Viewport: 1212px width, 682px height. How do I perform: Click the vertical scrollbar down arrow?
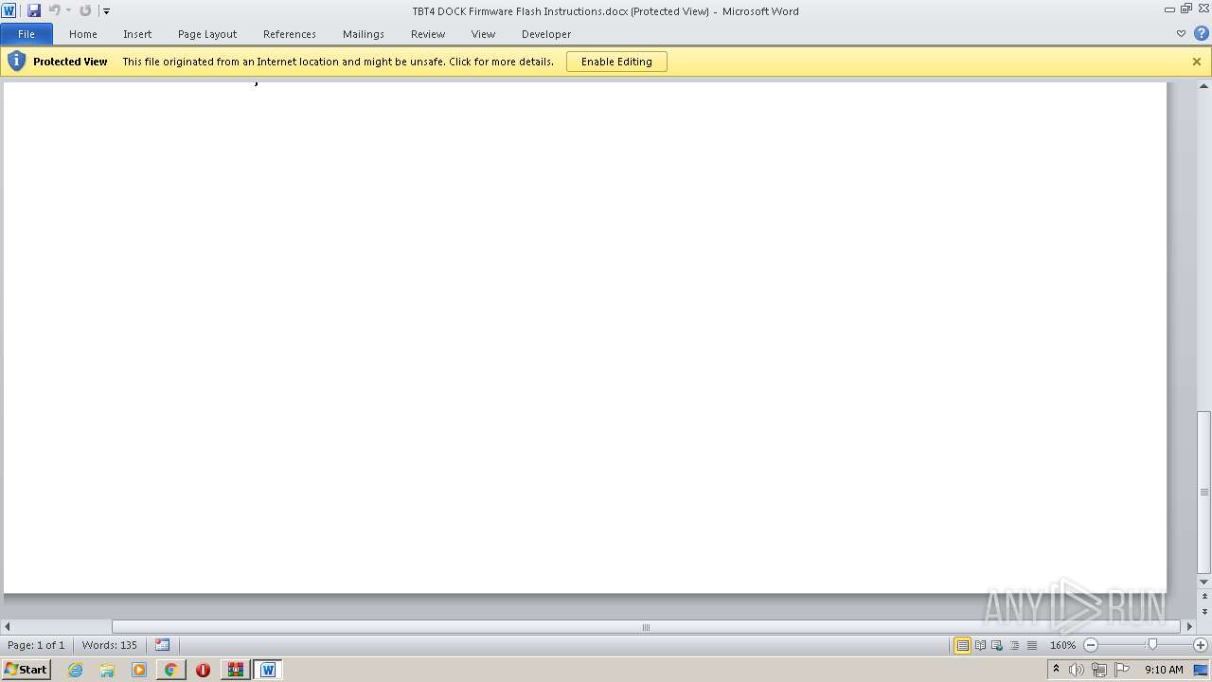pyautogui.click(x=1204, y=582)
